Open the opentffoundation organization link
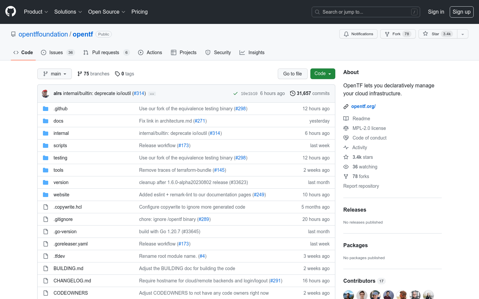Screen dimensions: 479x299 pos(43,34)
